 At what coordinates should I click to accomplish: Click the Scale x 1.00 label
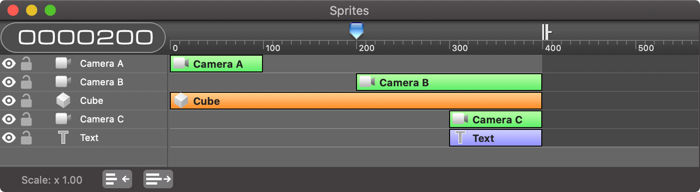52,180
